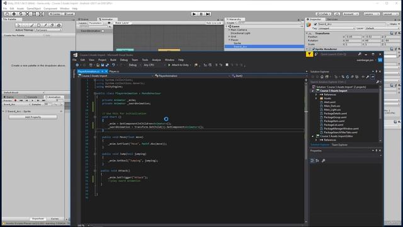Click Attach to Unity button
The width and height of the screenshot is (403, 227).
[179, 65]
